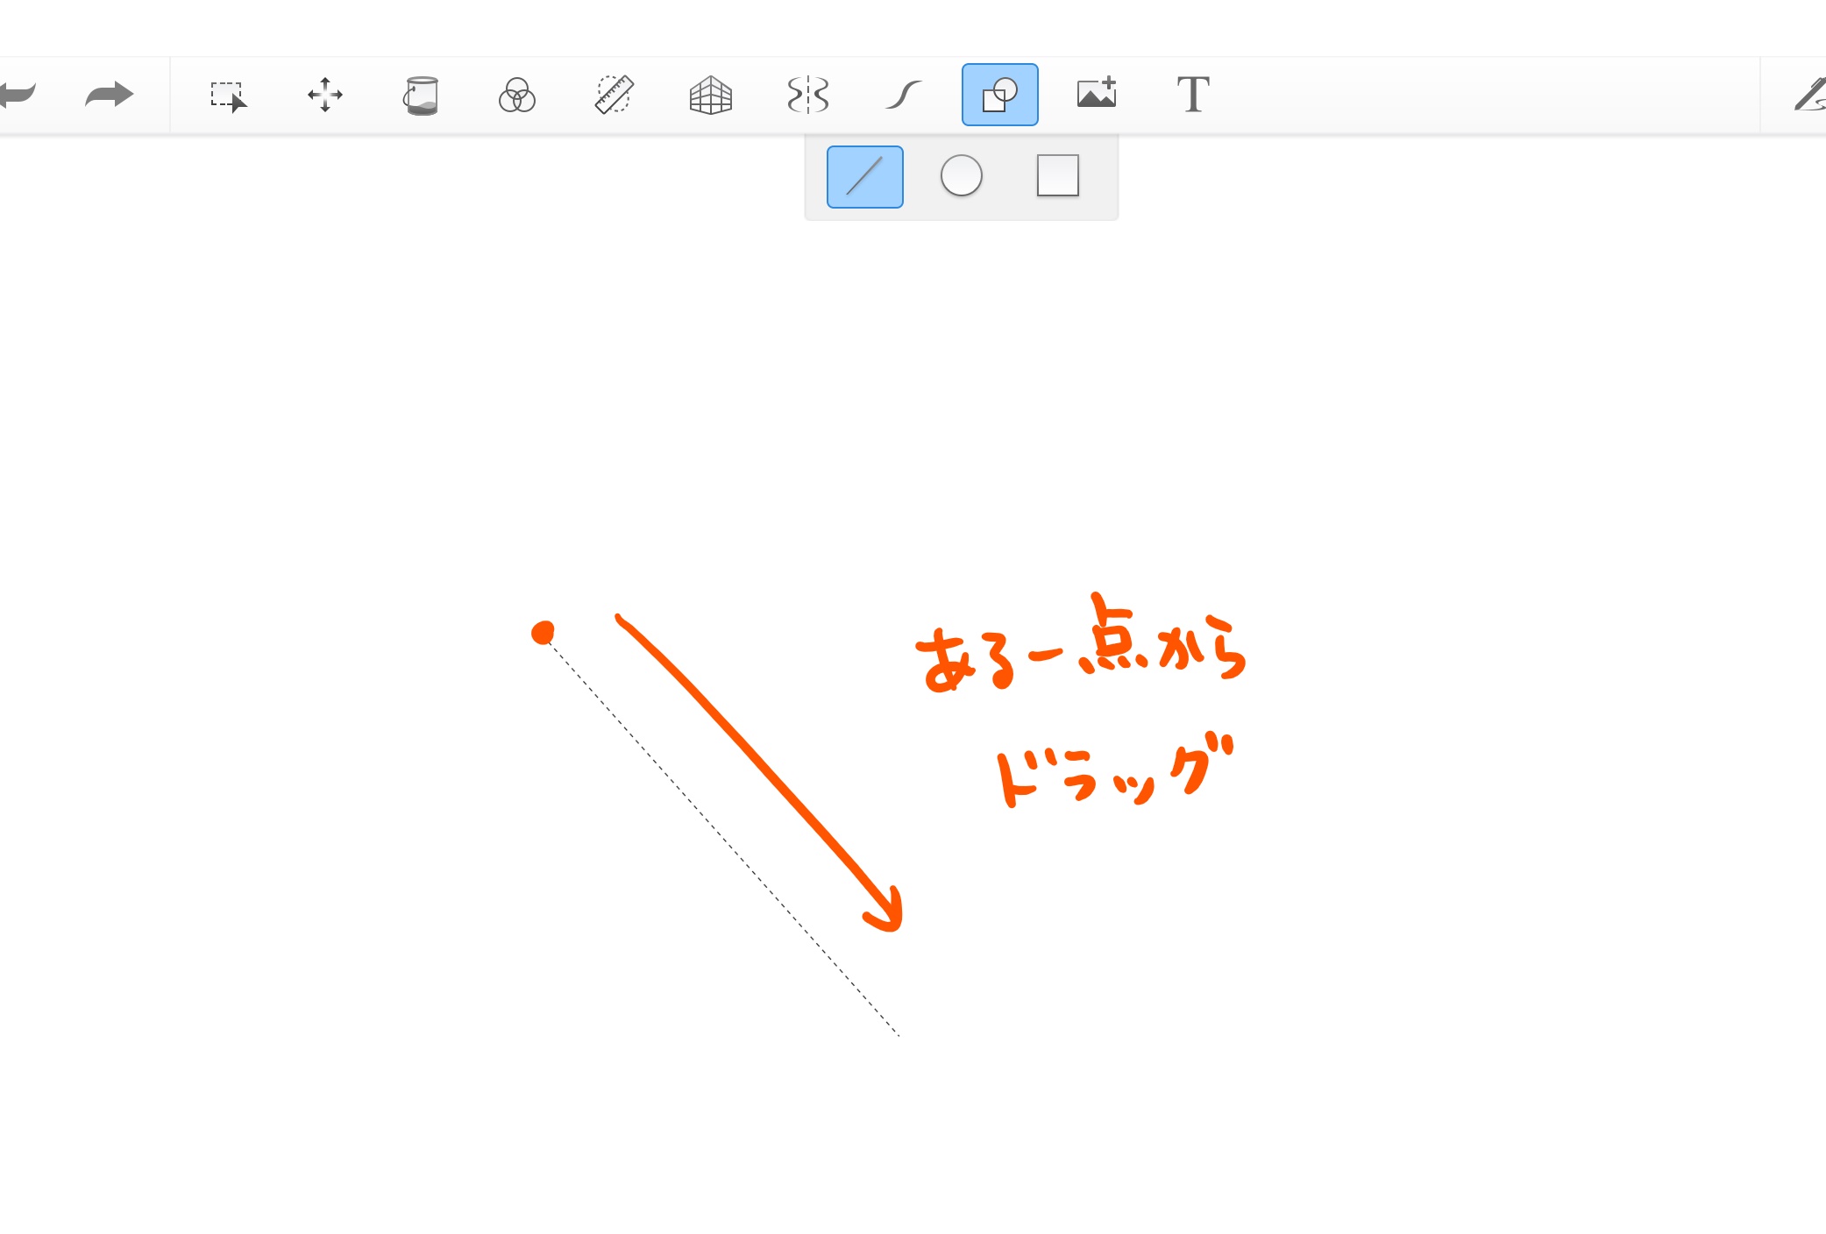
Task: Toggle the symmetry tool
Action: point(807,95)
